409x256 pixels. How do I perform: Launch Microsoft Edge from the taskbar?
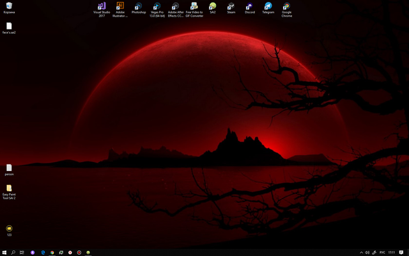[x=43, y=252]
